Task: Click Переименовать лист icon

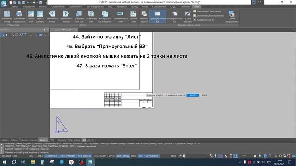Action: [x=120, y=17]
